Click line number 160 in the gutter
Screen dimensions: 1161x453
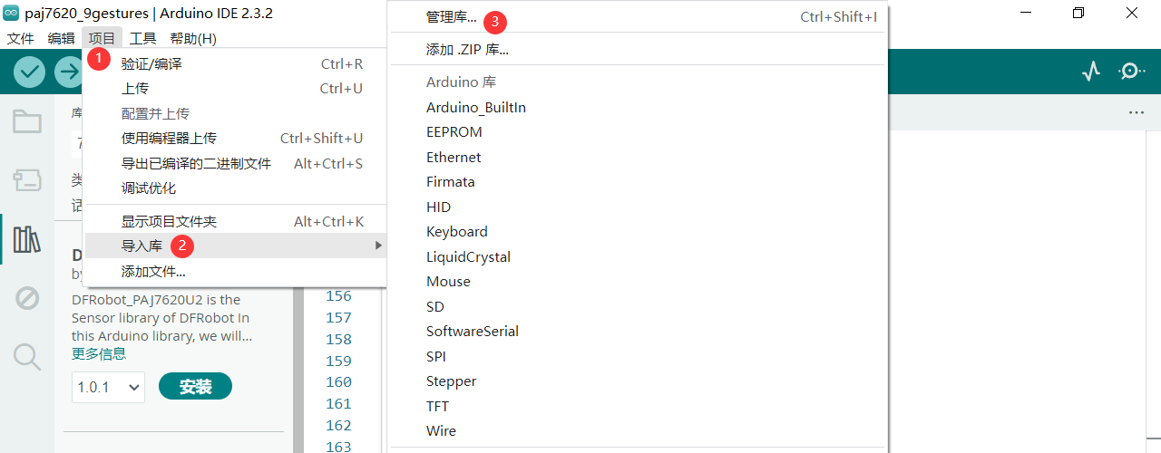click(338, 381)
